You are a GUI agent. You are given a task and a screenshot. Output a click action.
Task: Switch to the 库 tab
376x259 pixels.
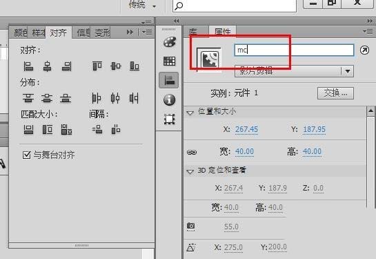pyautogui.click(x=193, y=32)
